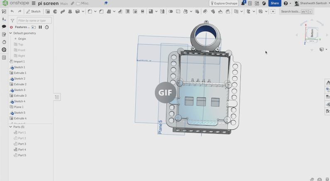Open the hamburger document menu
Image resolution: width=330 pixels, height=181 pixels.
(x=34, y=3)
